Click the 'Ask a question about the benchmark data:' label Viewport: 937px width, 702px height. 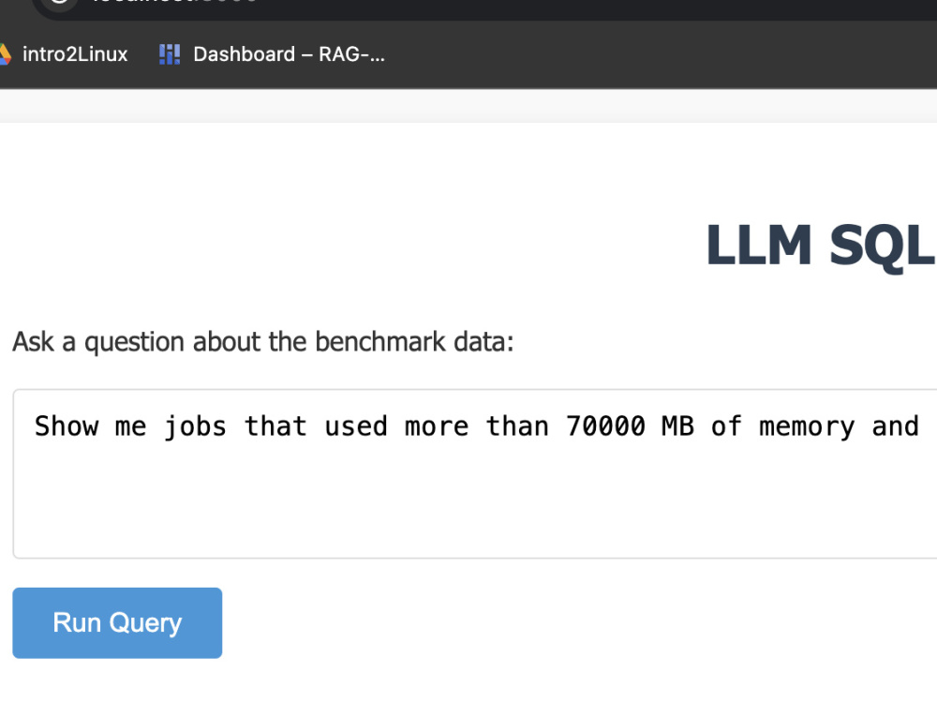263,342
